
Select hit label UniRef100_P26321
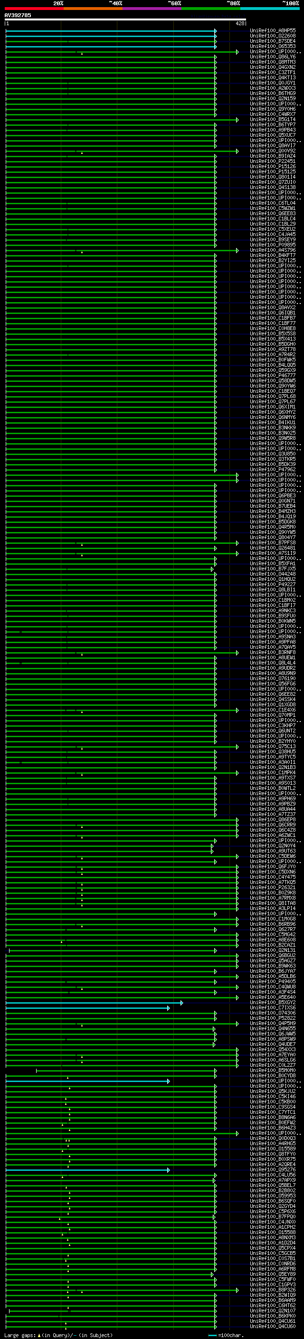273,887
